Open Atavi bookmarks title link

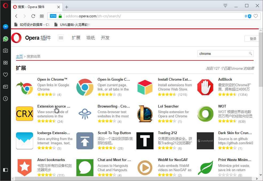pyautogui.click(x=51, y=160)
